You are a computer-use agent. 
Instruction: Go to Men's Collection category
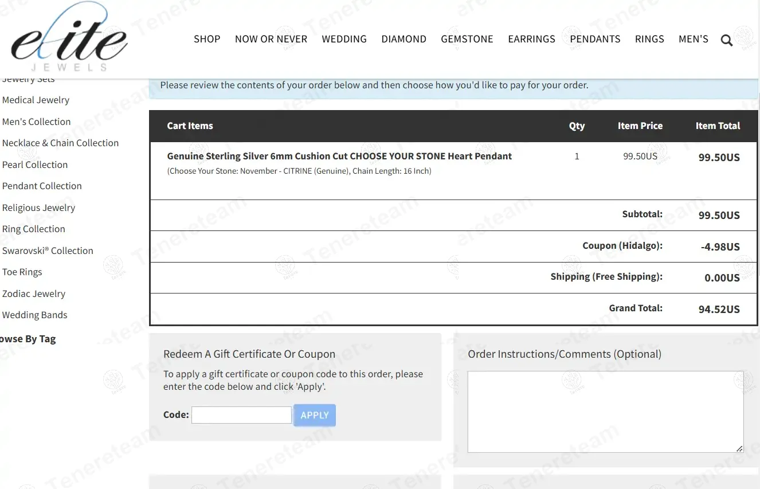click(36, 122)
